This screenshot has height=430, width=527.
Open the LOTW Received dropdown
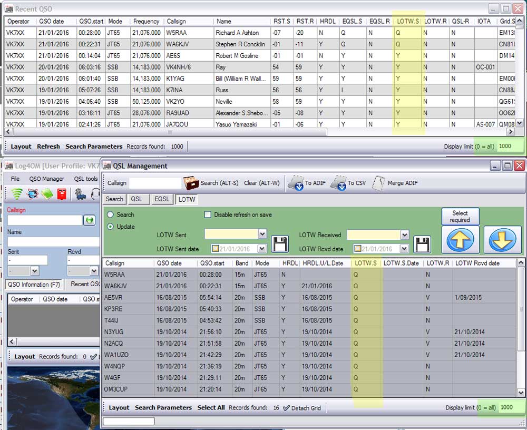pos(405,234)
